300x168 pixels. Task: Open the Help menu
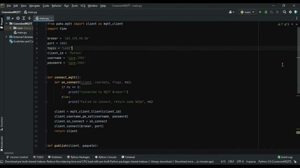(103, 6)
